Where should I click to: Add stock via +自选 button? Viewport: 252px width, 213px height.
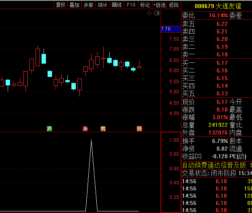tap(159, 5)
